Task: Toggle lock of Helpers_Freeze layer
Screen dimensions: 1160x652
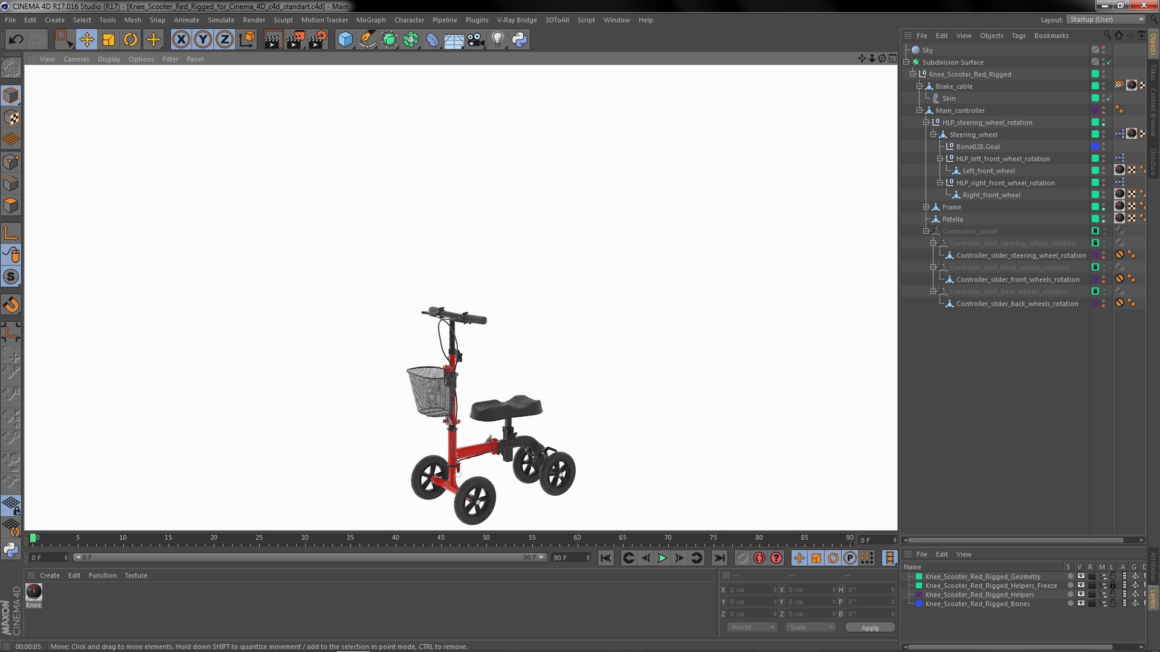Action: [1113, 586]
